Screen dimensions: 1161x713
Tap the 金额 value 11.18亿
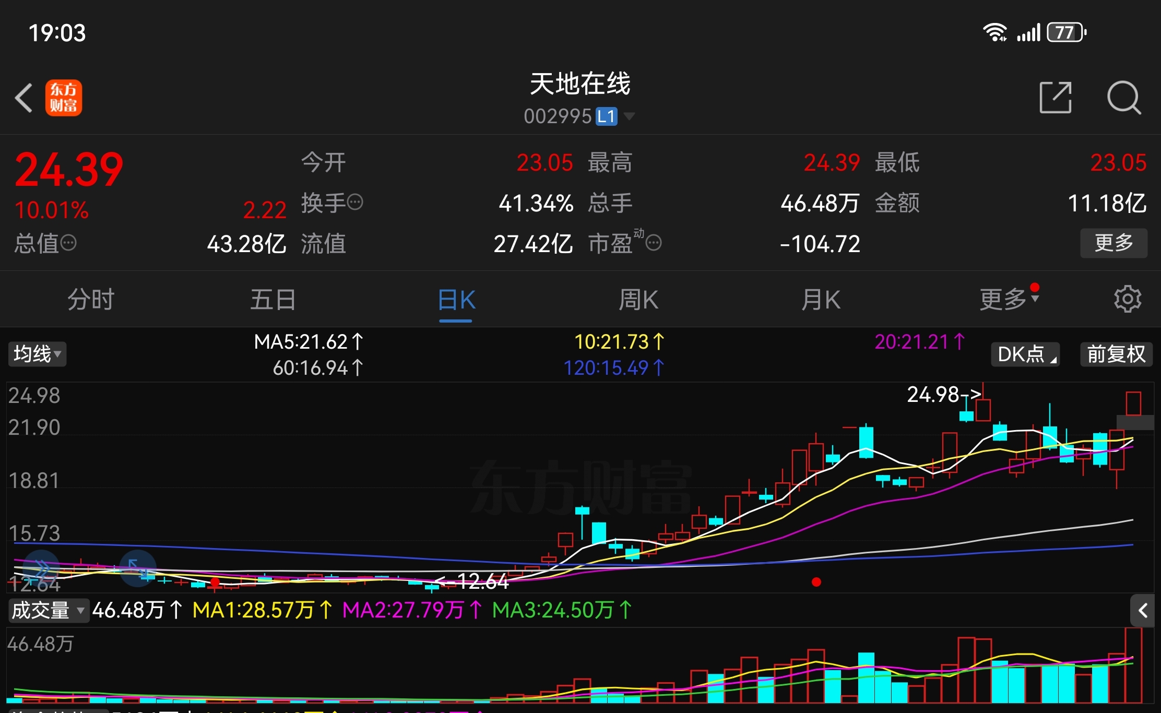[x=1107, y=203]
